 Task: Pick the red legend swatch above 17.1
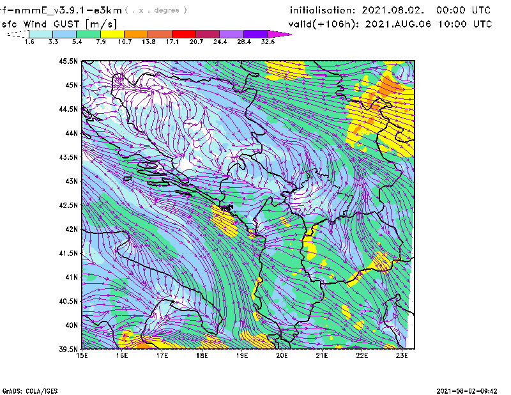[x=184, y=34]
